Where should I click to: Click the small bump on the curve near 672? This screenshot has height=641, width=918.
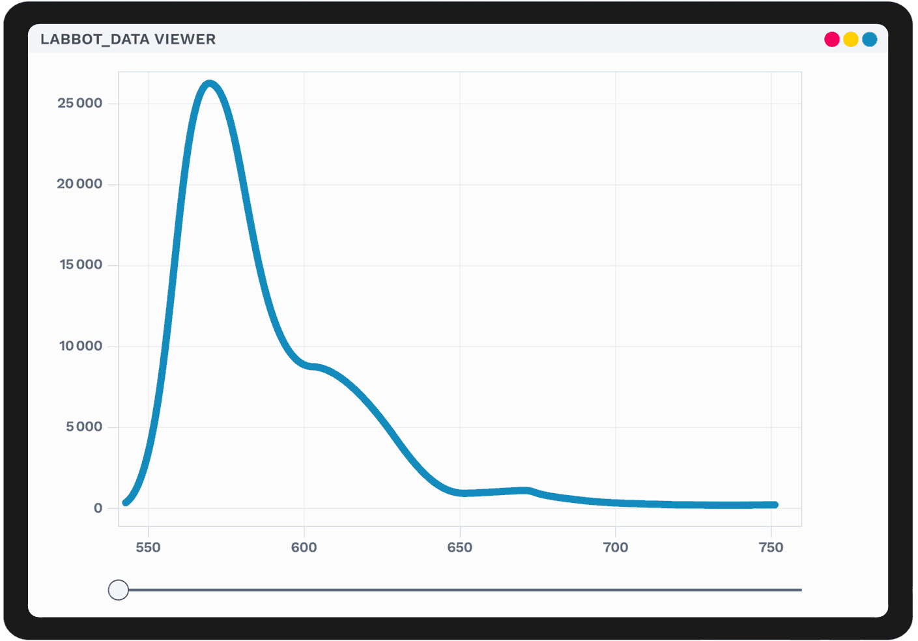tap(527, 490)
